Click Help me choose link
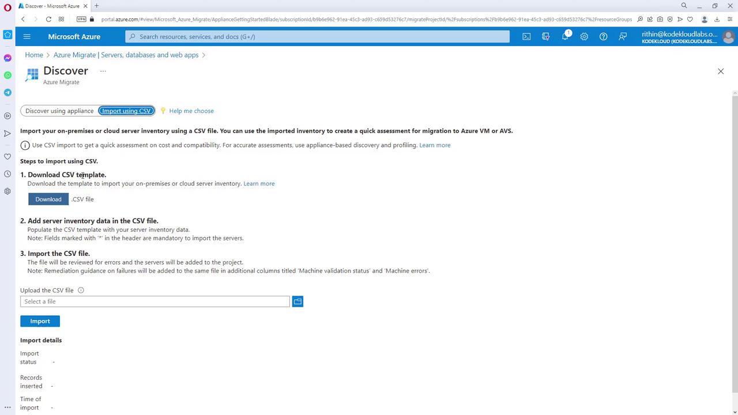 tap(191, 111)
